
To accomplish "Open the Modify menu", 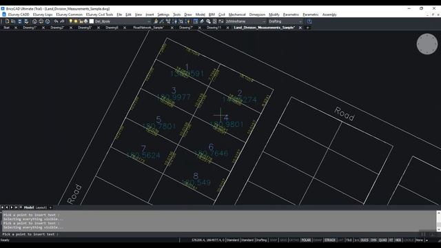I will [x=274, y=14].
